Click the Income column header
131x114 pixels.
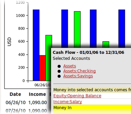click(37, 94)
